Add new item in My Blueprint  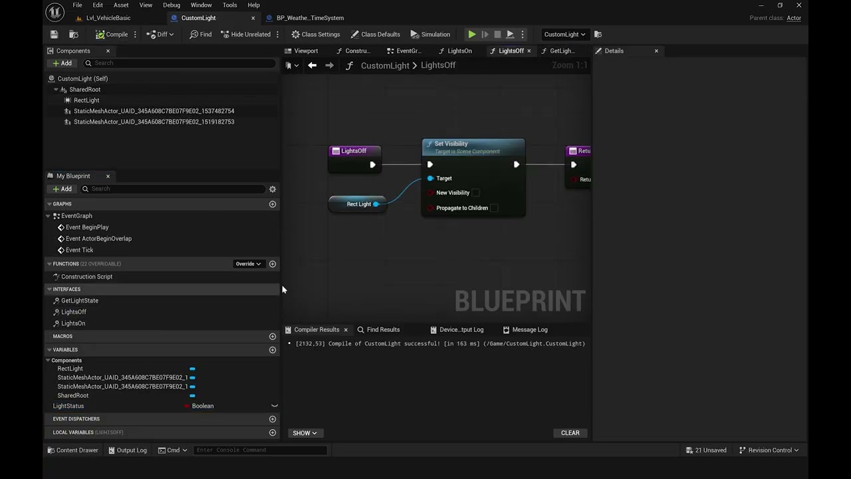[62, 189]
